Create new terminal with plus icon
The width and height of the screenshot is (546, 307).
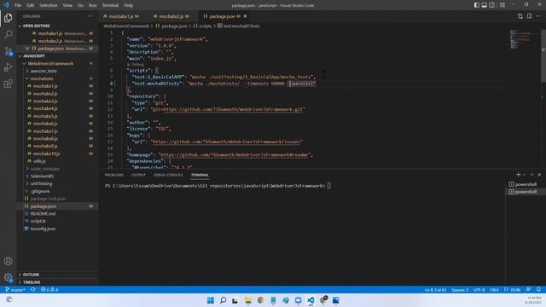518,174
